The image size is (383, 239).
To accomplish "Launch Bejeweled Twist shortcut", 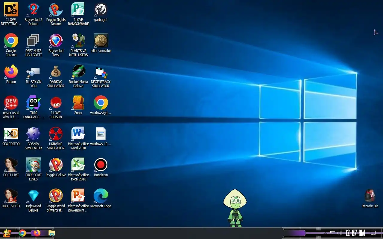I will click(56, 45).
